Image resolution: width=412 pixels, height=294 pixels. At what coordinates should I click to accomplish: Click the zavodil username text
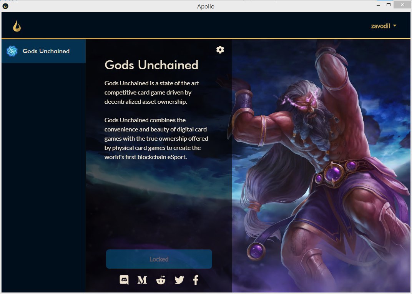pyautogui.click(x=380, y=26)
